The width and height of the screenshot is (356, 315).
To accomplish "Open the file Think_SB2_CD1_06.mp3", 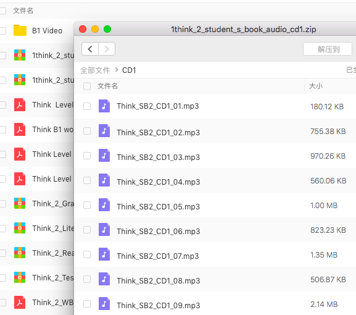I will tap(159, 232).
